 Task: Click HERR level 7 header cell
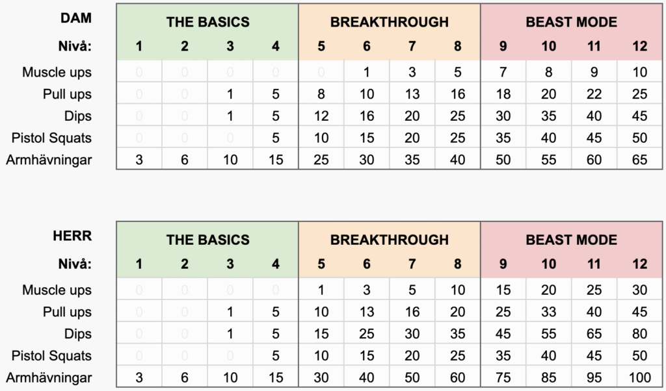click(x=412, y=264)
